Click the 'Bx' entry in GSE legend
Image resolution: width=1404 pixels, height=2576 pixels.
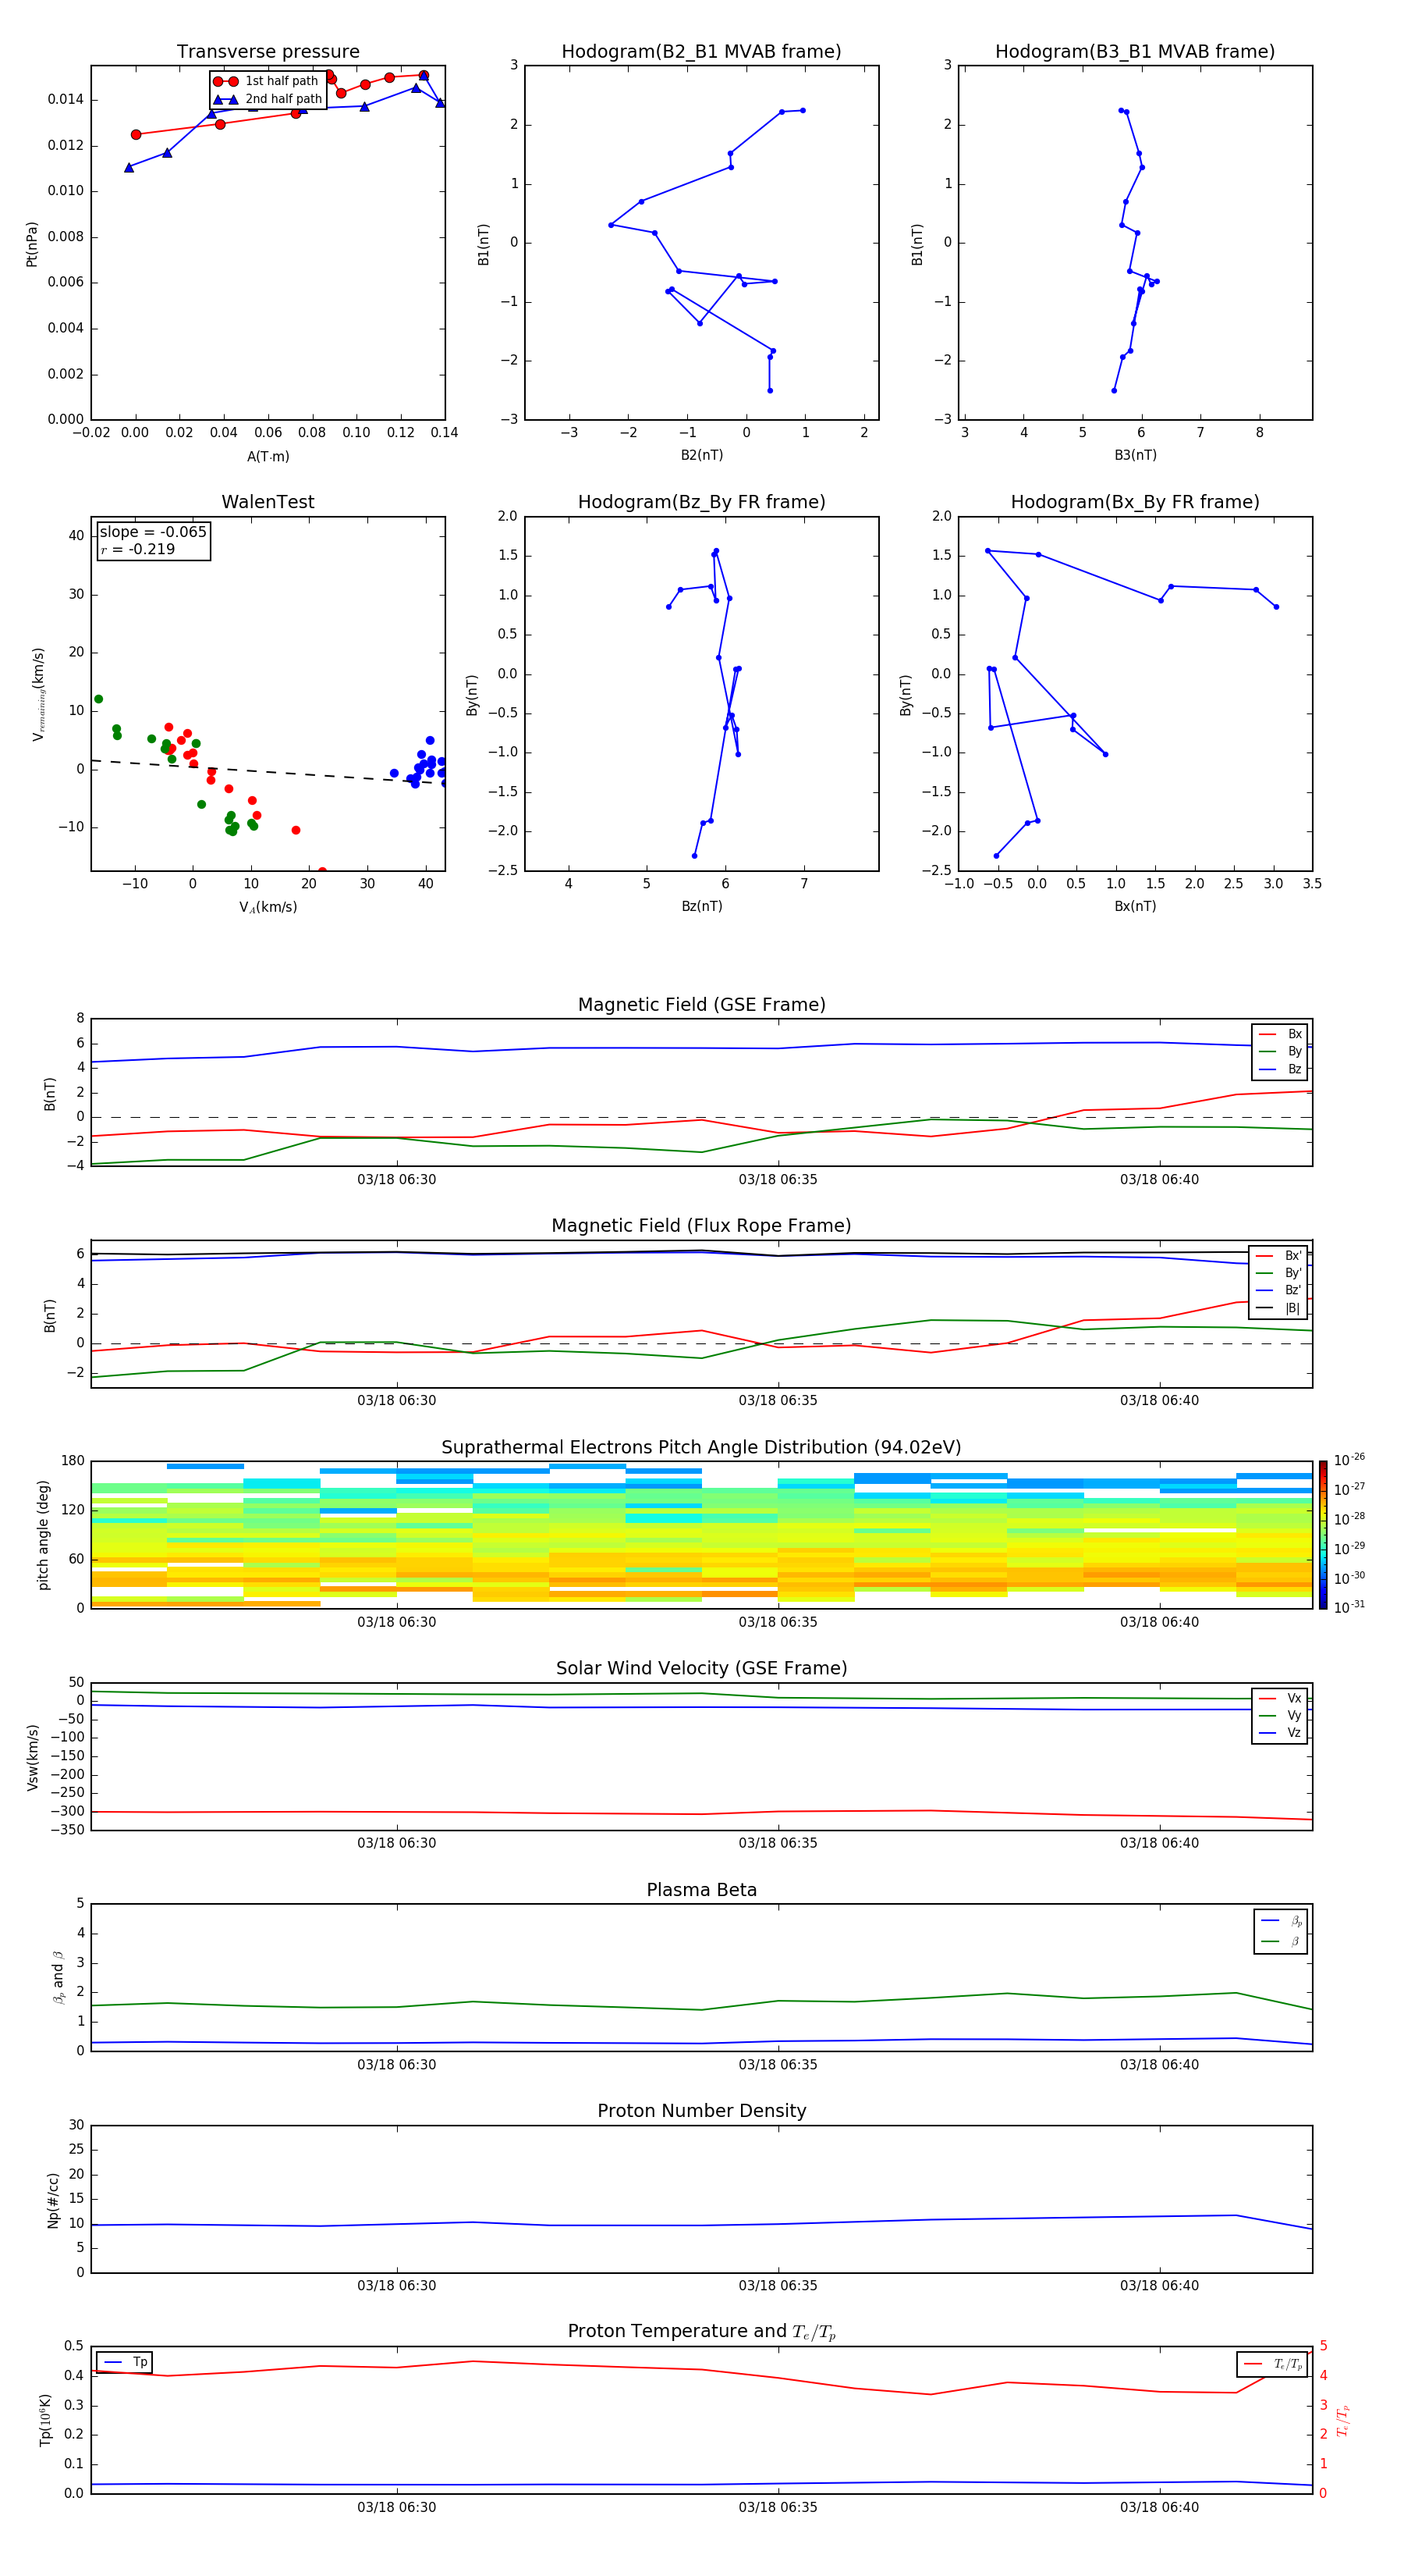(x=1280, y=1034)
